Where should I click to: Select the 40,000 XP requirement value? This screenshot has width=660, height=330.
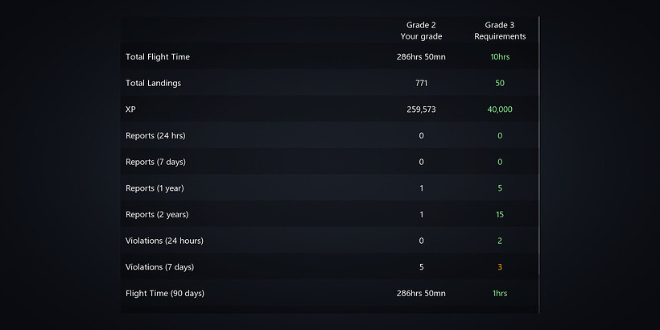pos(500,109)
